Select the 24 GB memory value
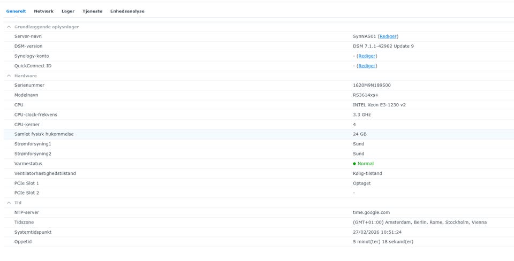Screen dimensions: 514x261 (360, 134)
